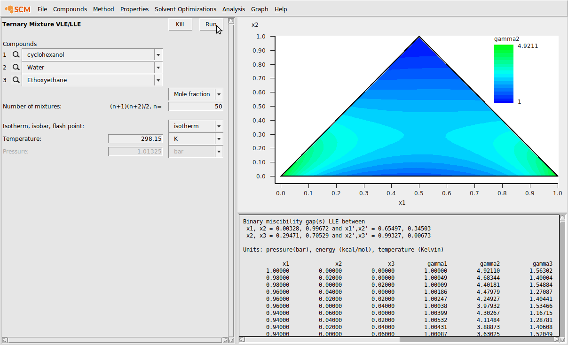
Task: Open the Solvent Optimizations menu
Action: (x=185, y=9)
